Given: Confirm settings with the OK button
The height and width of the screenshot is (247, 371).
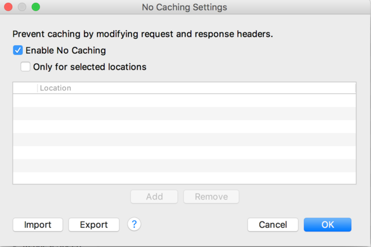Looking at the screenshot, I should (328, 224).
